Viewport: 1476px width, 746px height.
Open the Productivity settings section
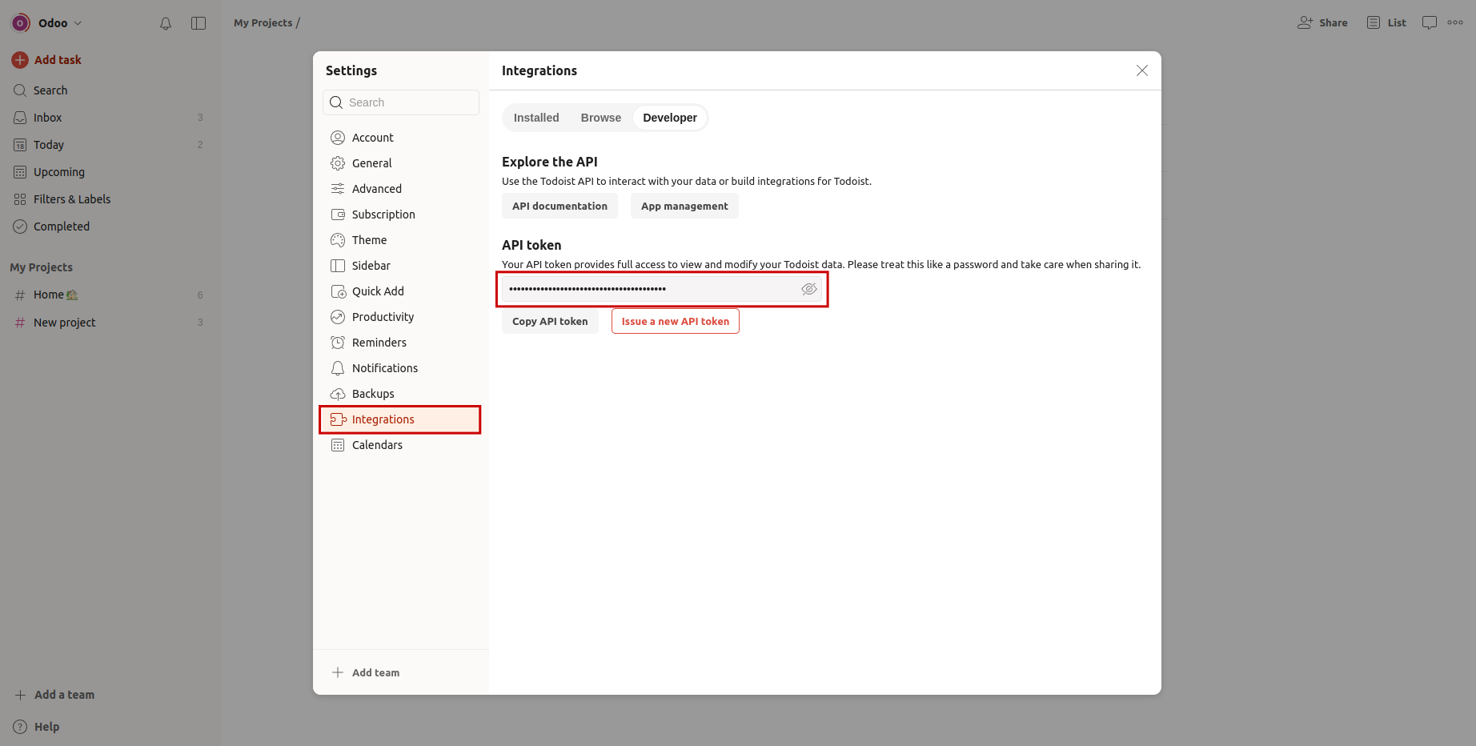click(401, 317)
